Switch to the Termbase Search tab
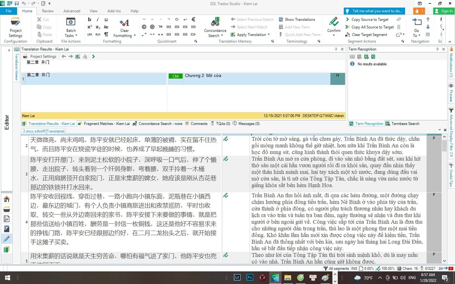Image resolution: width=455 pixels, height=284 pixels. coord(402,123)
